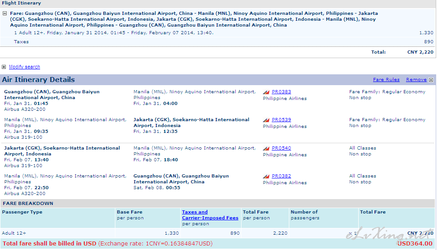Open flight PR0540 details link
Screen dimensions: 438x250
point(281,148)
